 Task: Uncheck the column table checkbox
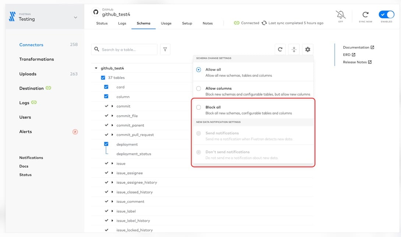click(x=106, y=96)
